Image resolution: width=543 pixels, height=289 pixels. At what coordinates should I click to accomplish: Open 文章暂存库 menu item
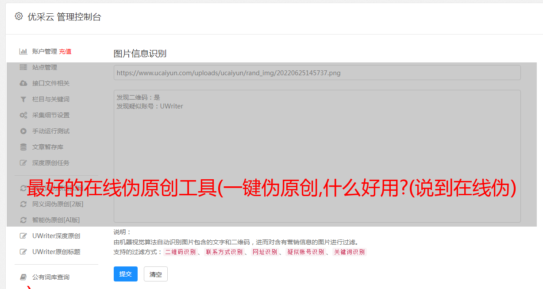coord(48,147)
